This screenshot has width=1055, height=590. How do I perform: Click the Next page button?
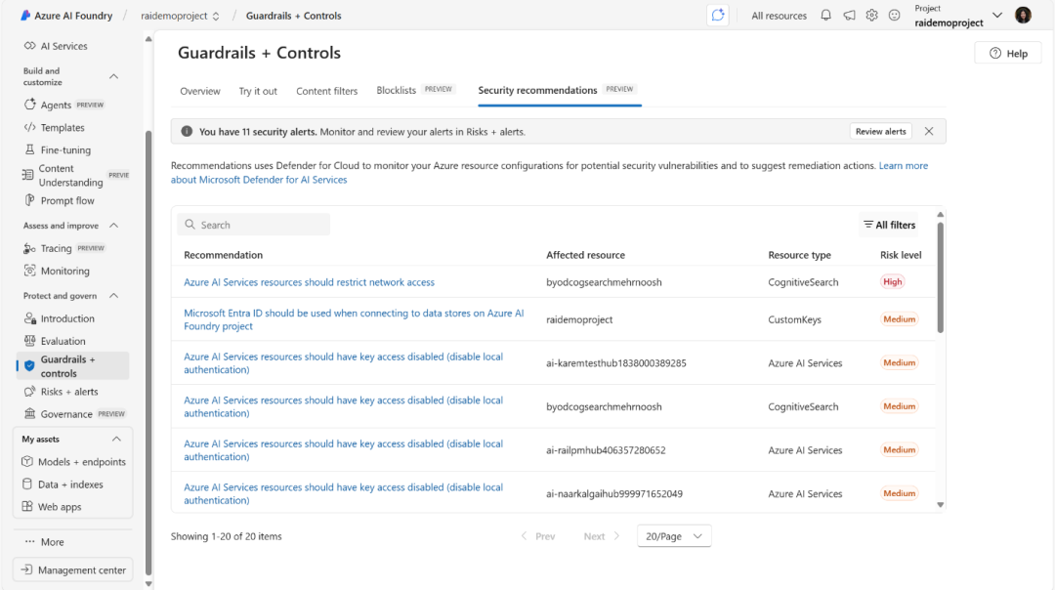pos(602,536)
